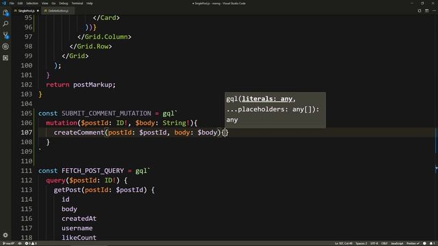Click the '</Card>' closing tag

pos(107,18)
